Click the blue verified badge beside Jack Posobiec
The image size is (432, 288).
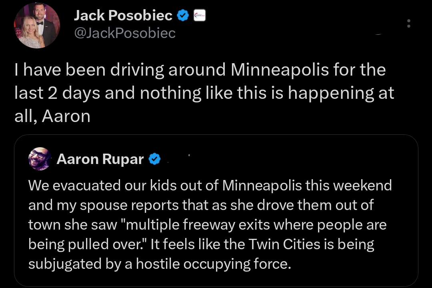[183, 16]
